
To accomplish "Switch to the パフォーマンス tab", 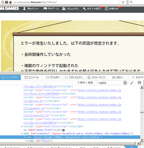I will pyautogui.click(x=96, y=78).
